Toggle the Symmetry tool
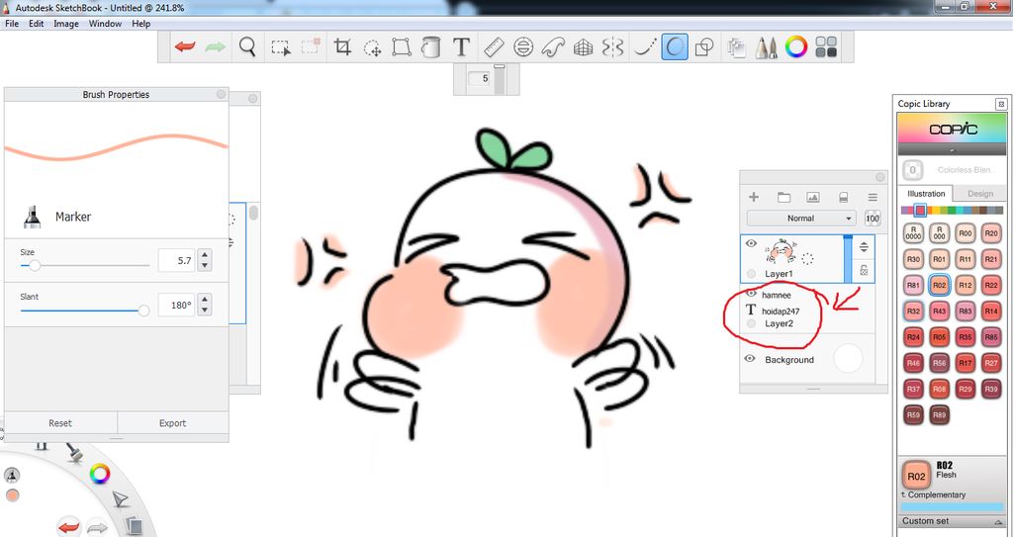This screenshot has height=537, width=1013. point(612,47)
